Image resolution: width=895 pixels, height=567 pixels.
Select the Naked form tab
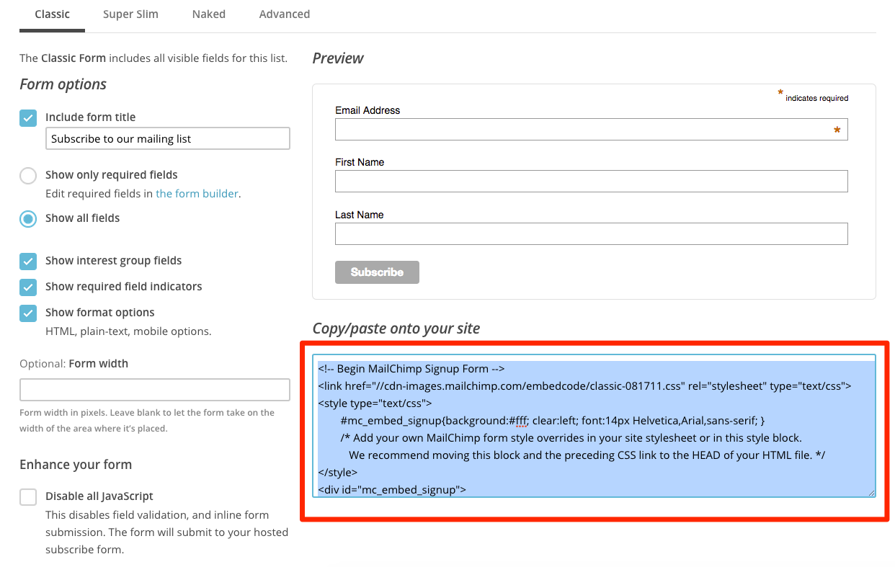[x=208, y=14]
